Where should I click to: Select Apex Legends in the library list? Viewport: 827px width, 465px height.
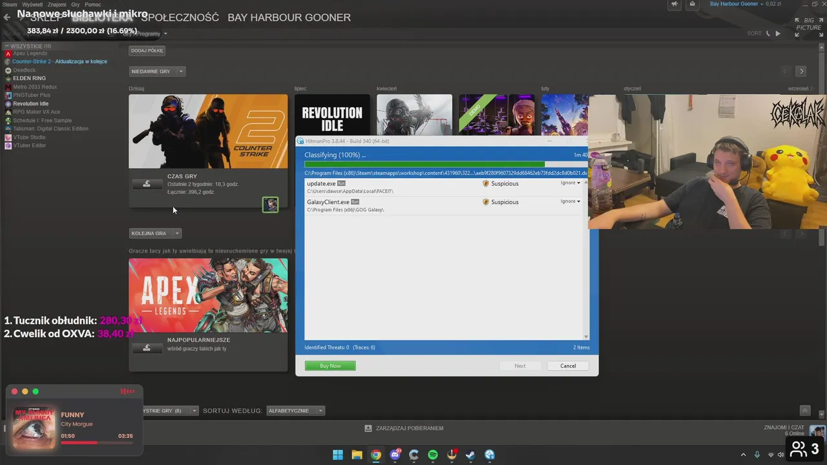coord(30,53)
